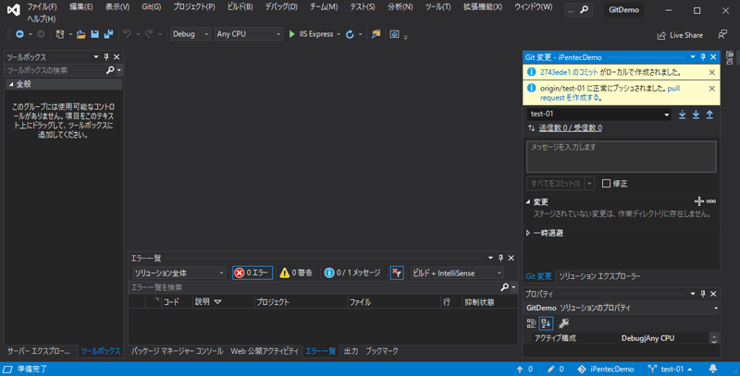
Task: Collapse the 全般 toolbox group
Action: click(x=11, y=84)
